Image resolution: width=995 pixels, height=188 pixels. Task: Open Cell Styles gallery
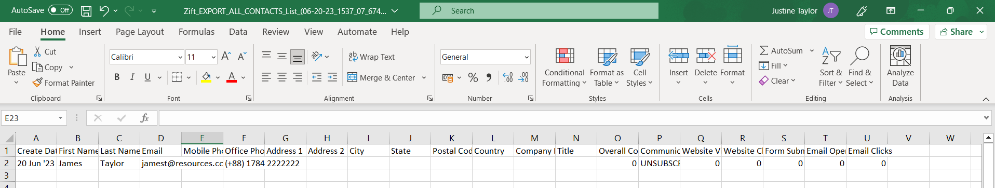pyautogui.click(x=639, y=67)
